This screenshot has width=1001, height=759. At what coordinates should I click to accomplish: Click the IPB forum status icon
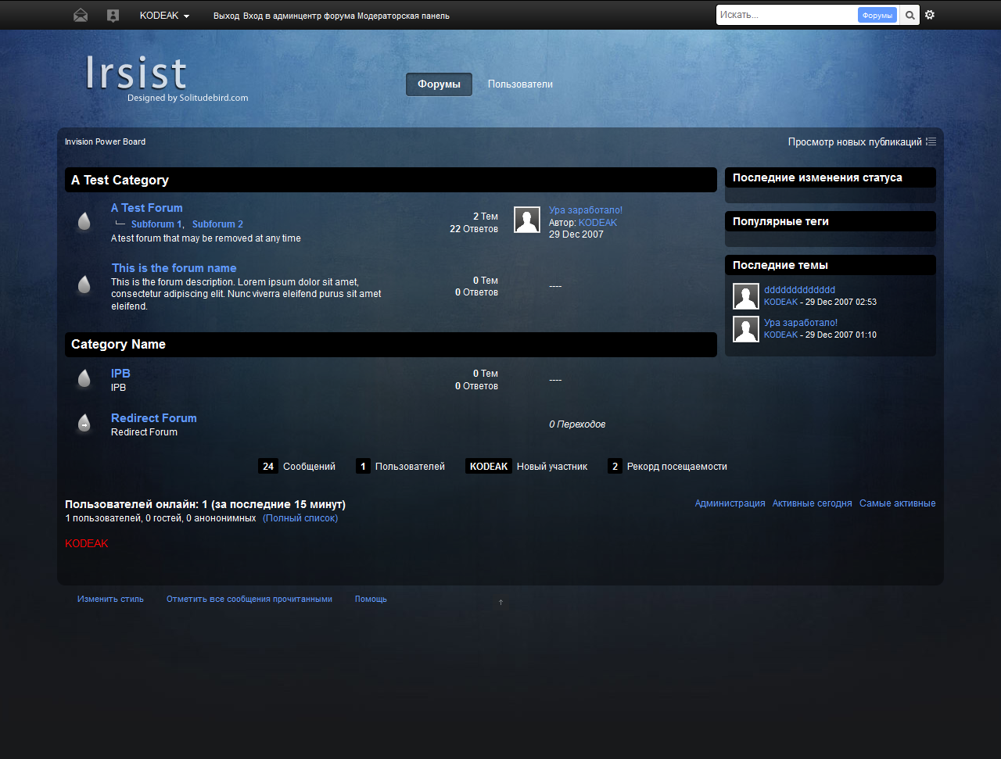(x=84, y=380)
